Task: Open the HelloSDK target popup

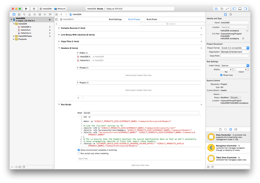Action: [x=67, y=19]
